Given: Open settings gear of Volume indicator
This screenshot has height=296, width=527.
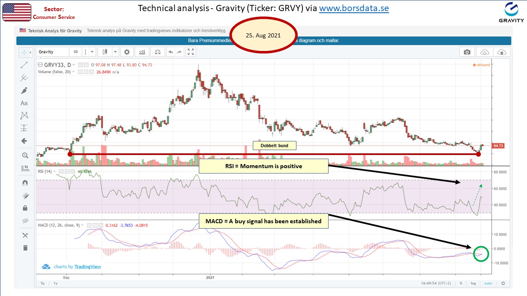Looking at the screenshot, I should tap(86, 72).
